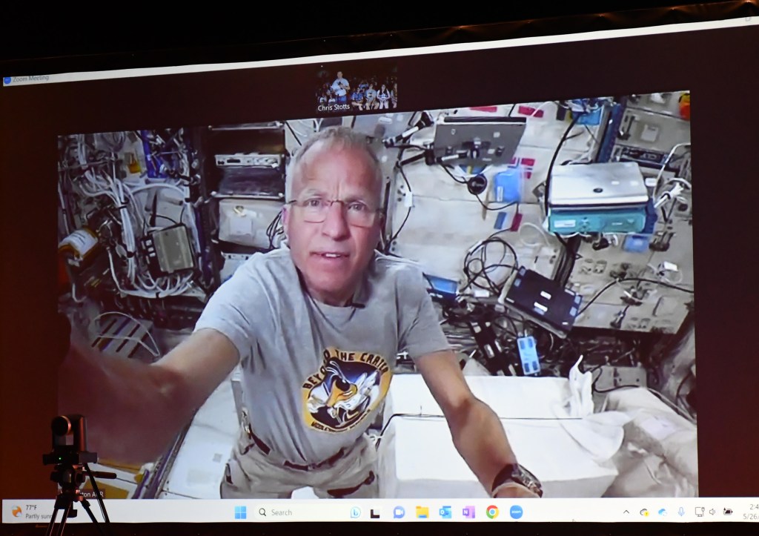The height and width of the screenshot is (536, 759).
Task: Click the taskbar clock and date
Action: coord(751,512)
